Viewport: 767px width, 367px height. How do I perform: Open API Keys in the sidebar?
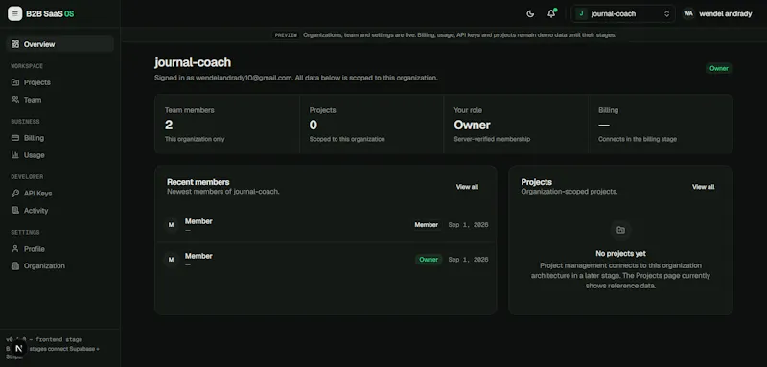tap(59, 194)
